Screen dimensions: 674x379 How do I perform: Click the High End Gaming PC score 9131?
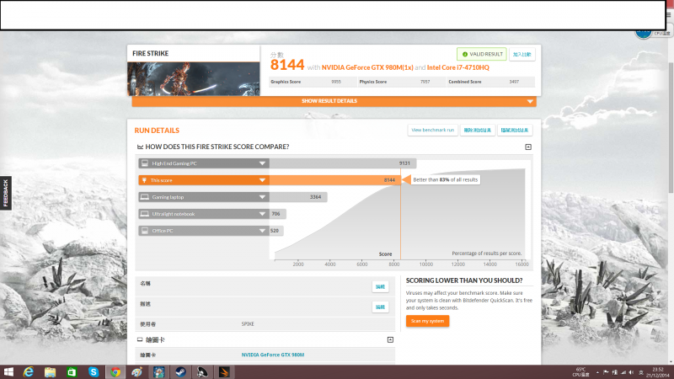tap(404, 163)
